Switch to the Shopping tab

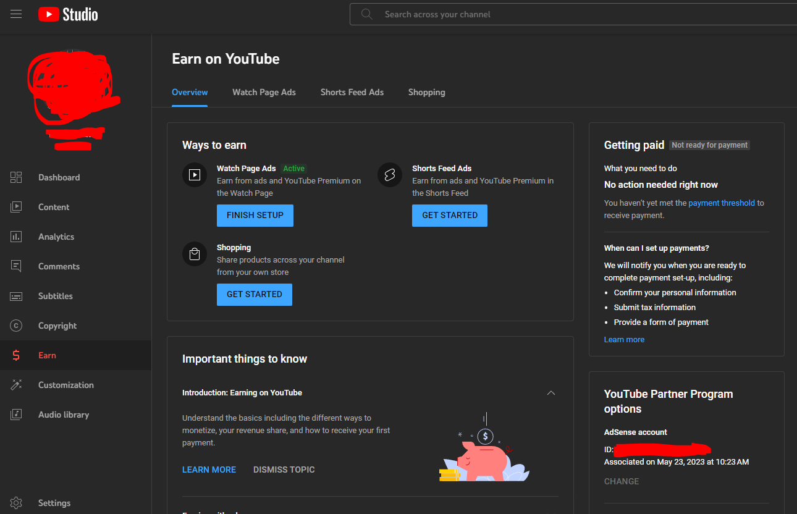427,92
